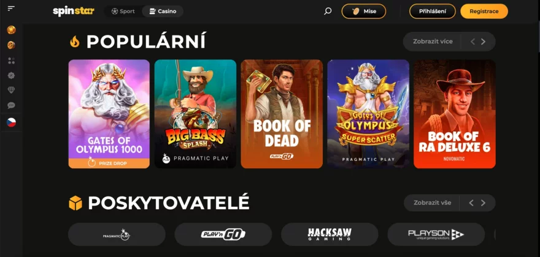
Task: Show next Populární games arrow
Action: coord(483,42)
